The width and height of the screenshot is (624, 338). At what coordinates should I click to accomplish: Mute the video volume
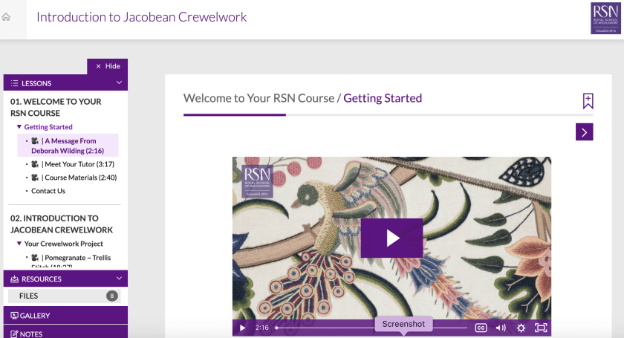[x=501, y=328]
